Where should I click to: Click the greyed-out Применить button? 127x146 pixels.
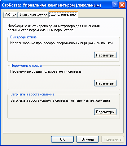coord(112,139)
